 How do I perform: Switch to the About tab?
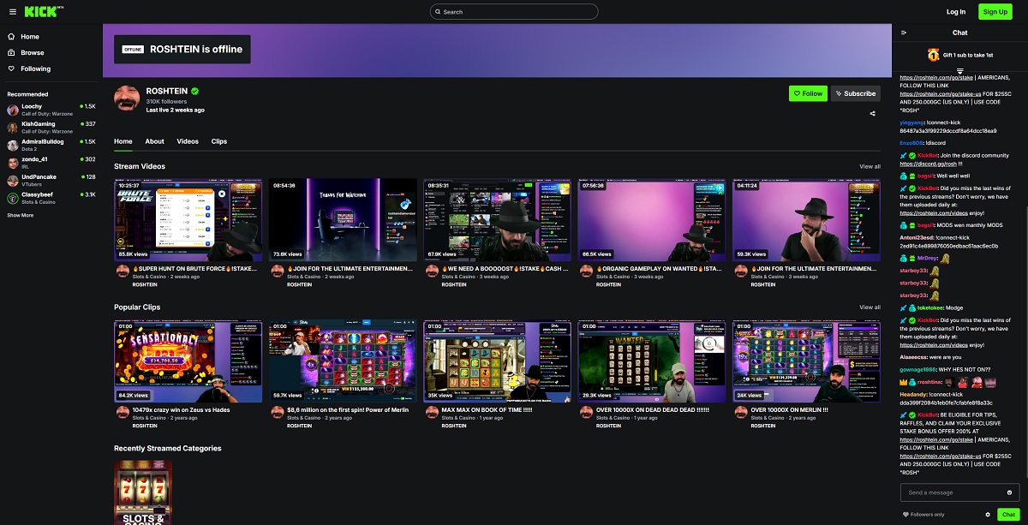(154, 141)
